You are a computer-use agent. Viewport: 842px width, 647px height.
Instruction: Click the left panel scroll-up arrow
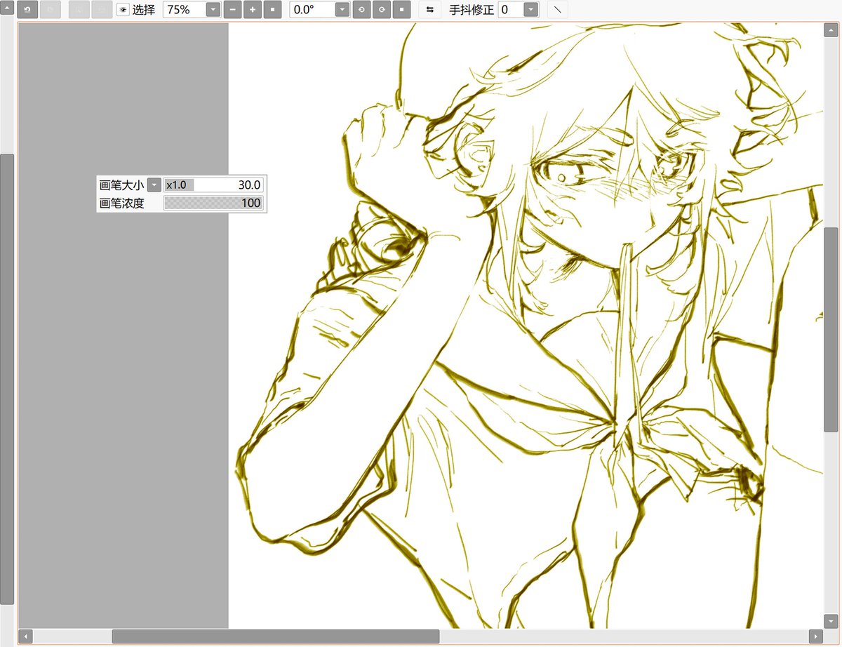pyautogui.click(x=7, y=8)
